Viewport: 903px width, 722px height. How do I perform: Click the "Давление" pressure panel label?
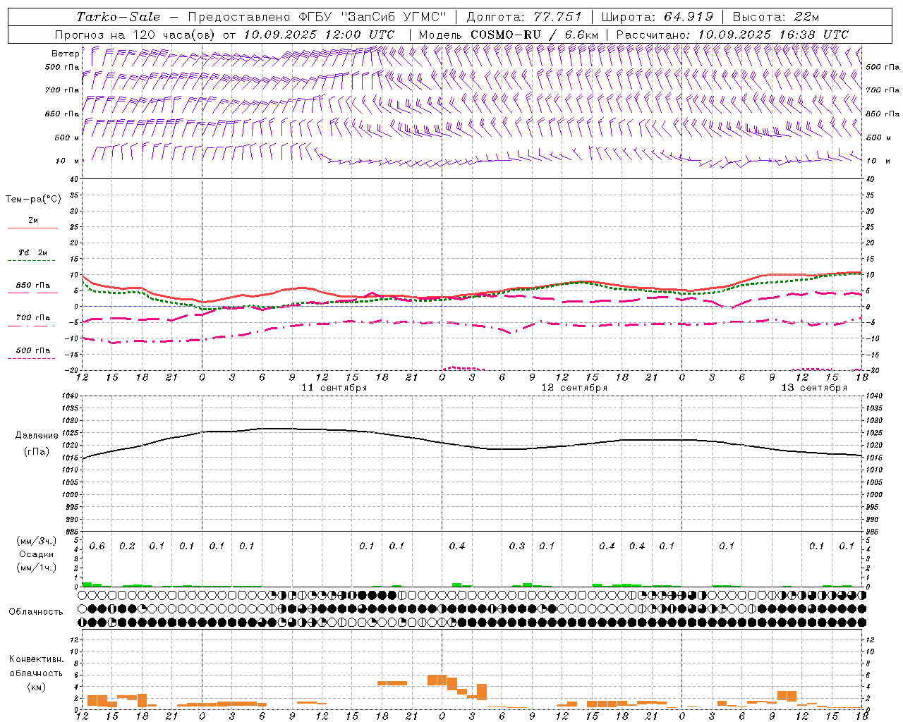pyautogui.click(x=37, y=436)
